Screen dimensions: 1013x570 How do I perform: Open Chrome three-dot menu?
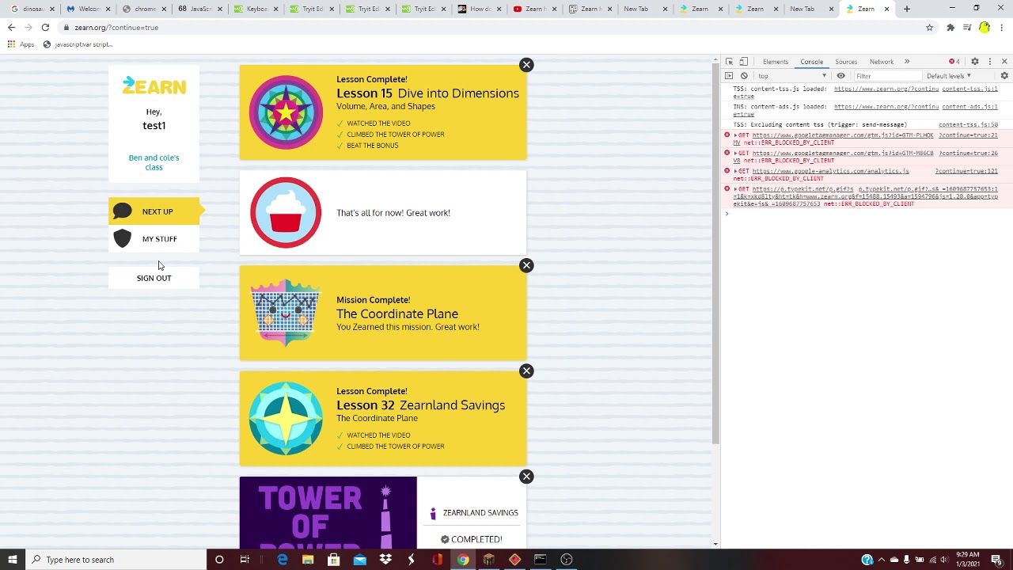coord(1001,28)
